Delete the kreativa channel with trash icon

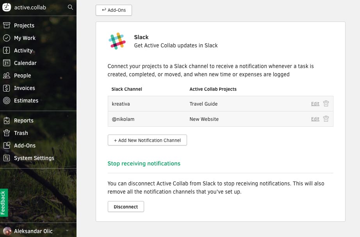coord(326,104)
